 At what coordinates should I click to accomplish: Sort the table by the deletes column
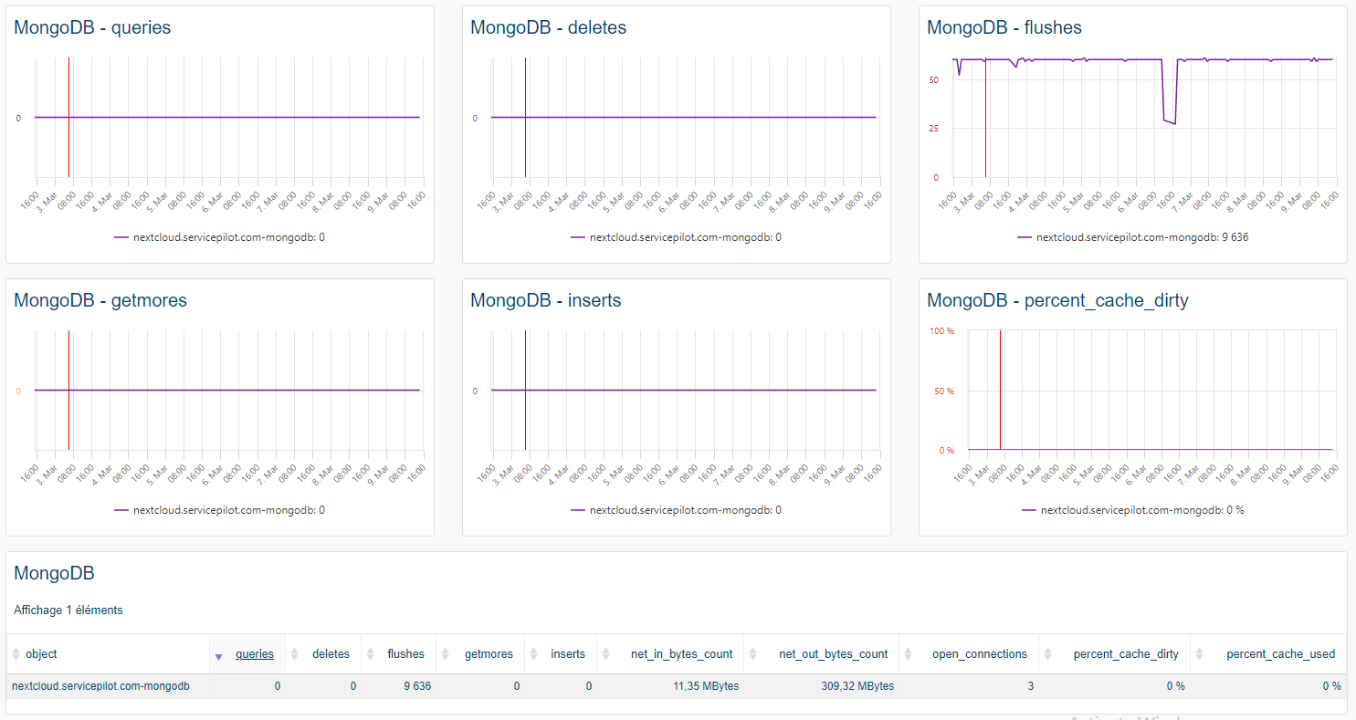[x=331, y=653]
